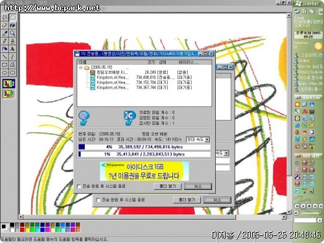Select the 734,498,816 Kingdom.of.Hea file row

(x=141, y=77)
